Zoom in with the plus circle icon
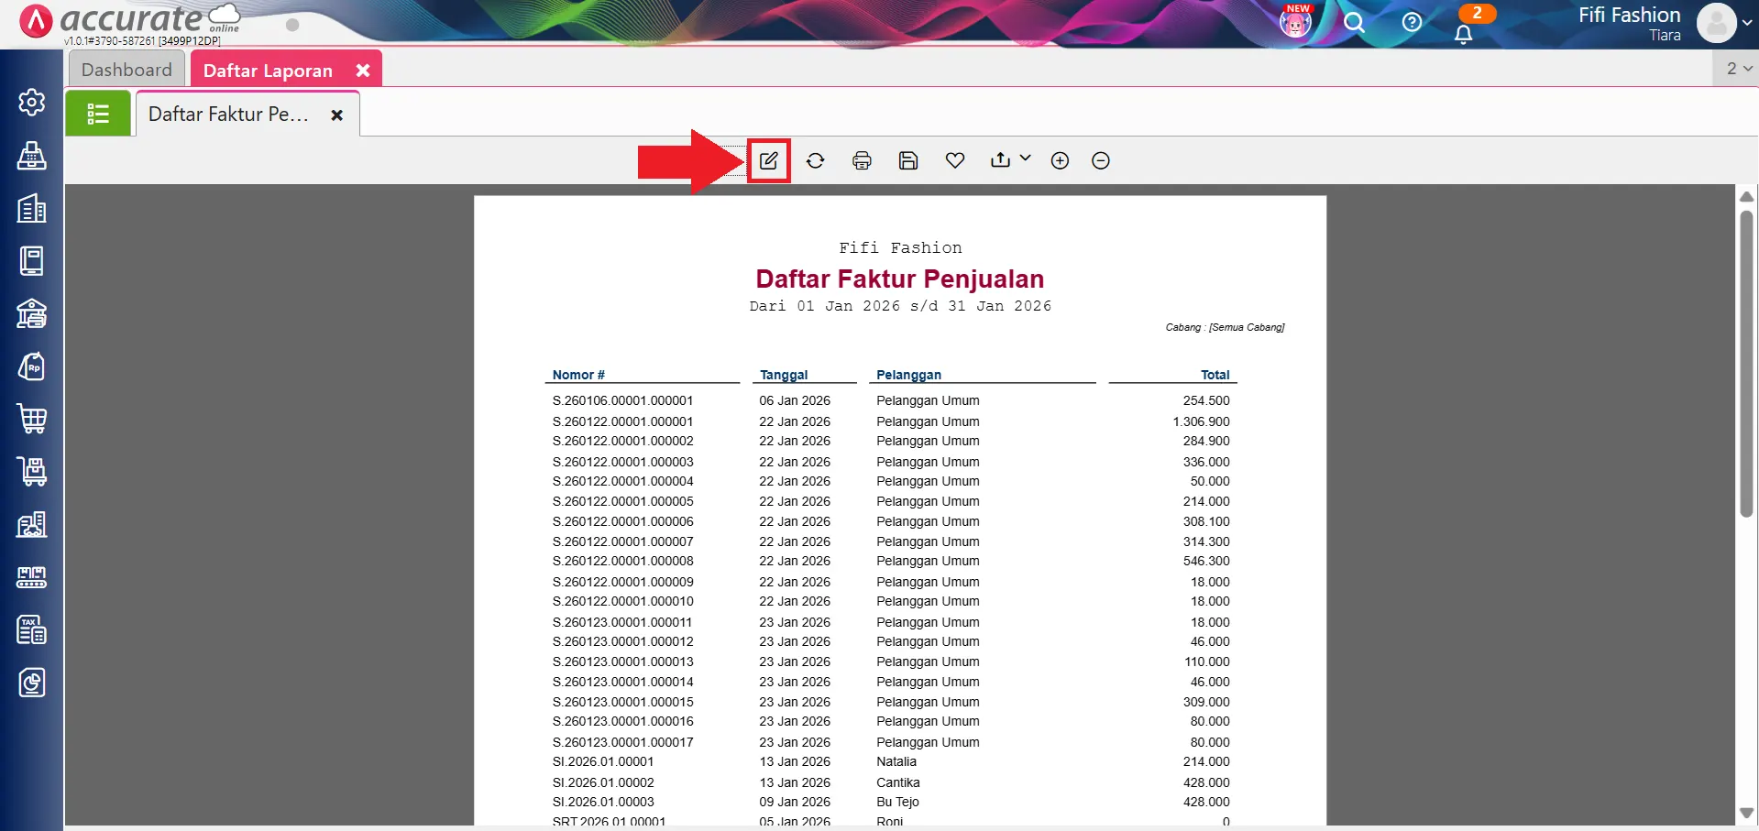This screenshot has height=831, width=1759. pyautogui.click(x=1060, y=161)
